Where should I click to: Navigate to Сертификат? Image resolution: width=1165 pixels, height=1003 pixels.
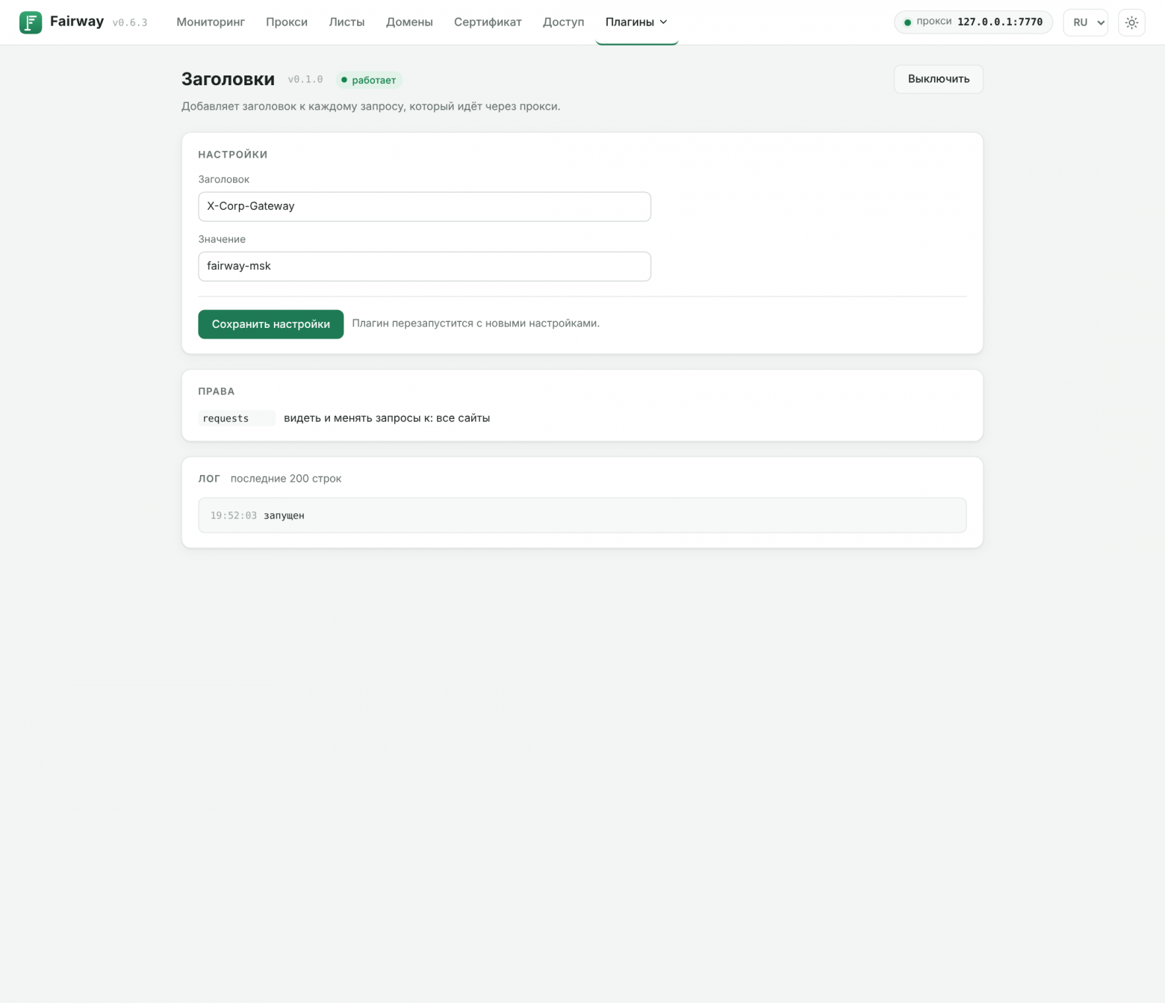pyautogui.click(x=488, y=22)
